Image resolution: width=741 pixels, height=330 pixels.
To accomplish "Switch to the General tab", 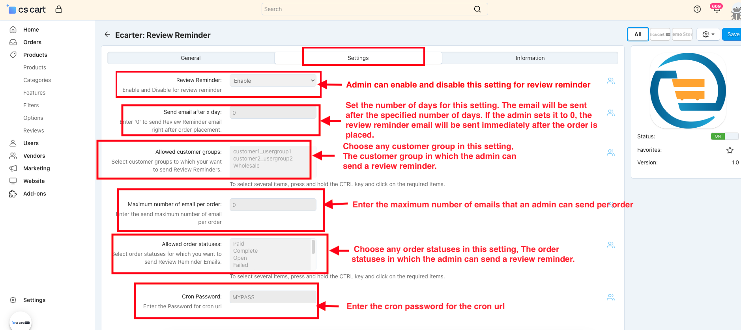I will pos(191,58).
